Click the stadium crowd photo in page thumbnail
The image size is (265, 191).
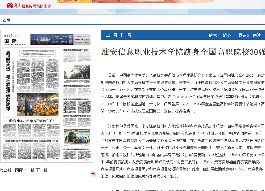(38, 105)
